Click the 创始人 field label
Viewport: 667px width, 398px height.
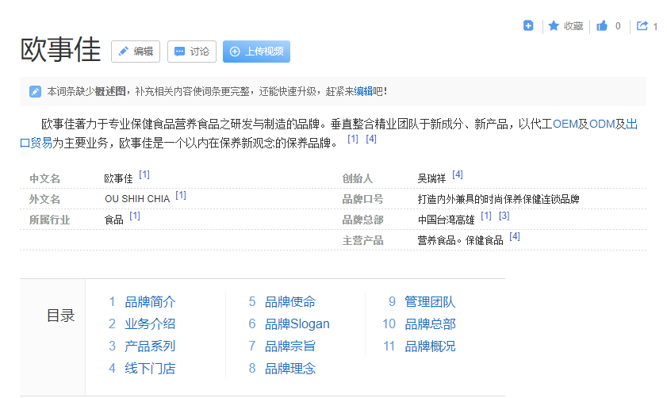[358, 178]
